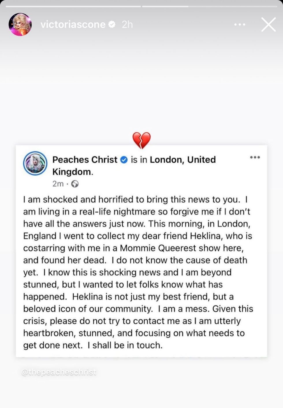Tap the victoriascone username

click(x=73, y=25)
